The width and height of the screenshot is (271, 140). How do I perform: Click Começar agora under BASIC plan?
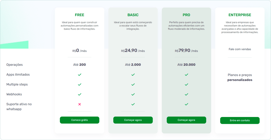pos(133,120)
